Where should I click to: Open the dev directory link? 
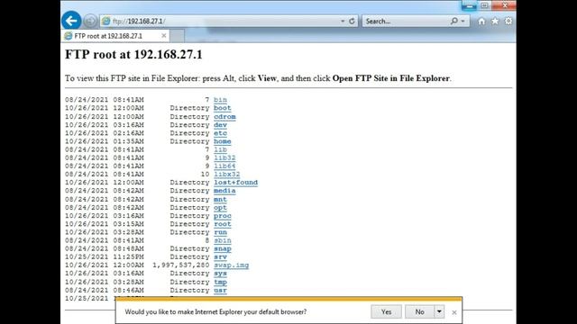pos(220,125)
